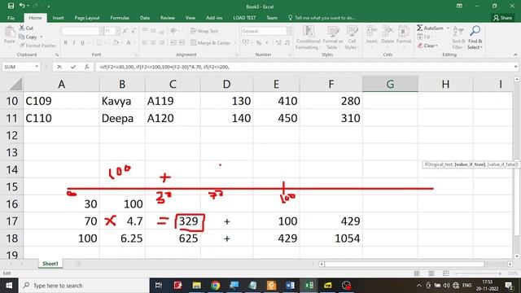Click the Insert Function fx icon
This screenshot has width=521, height=293.
click(x=86, y=67)
